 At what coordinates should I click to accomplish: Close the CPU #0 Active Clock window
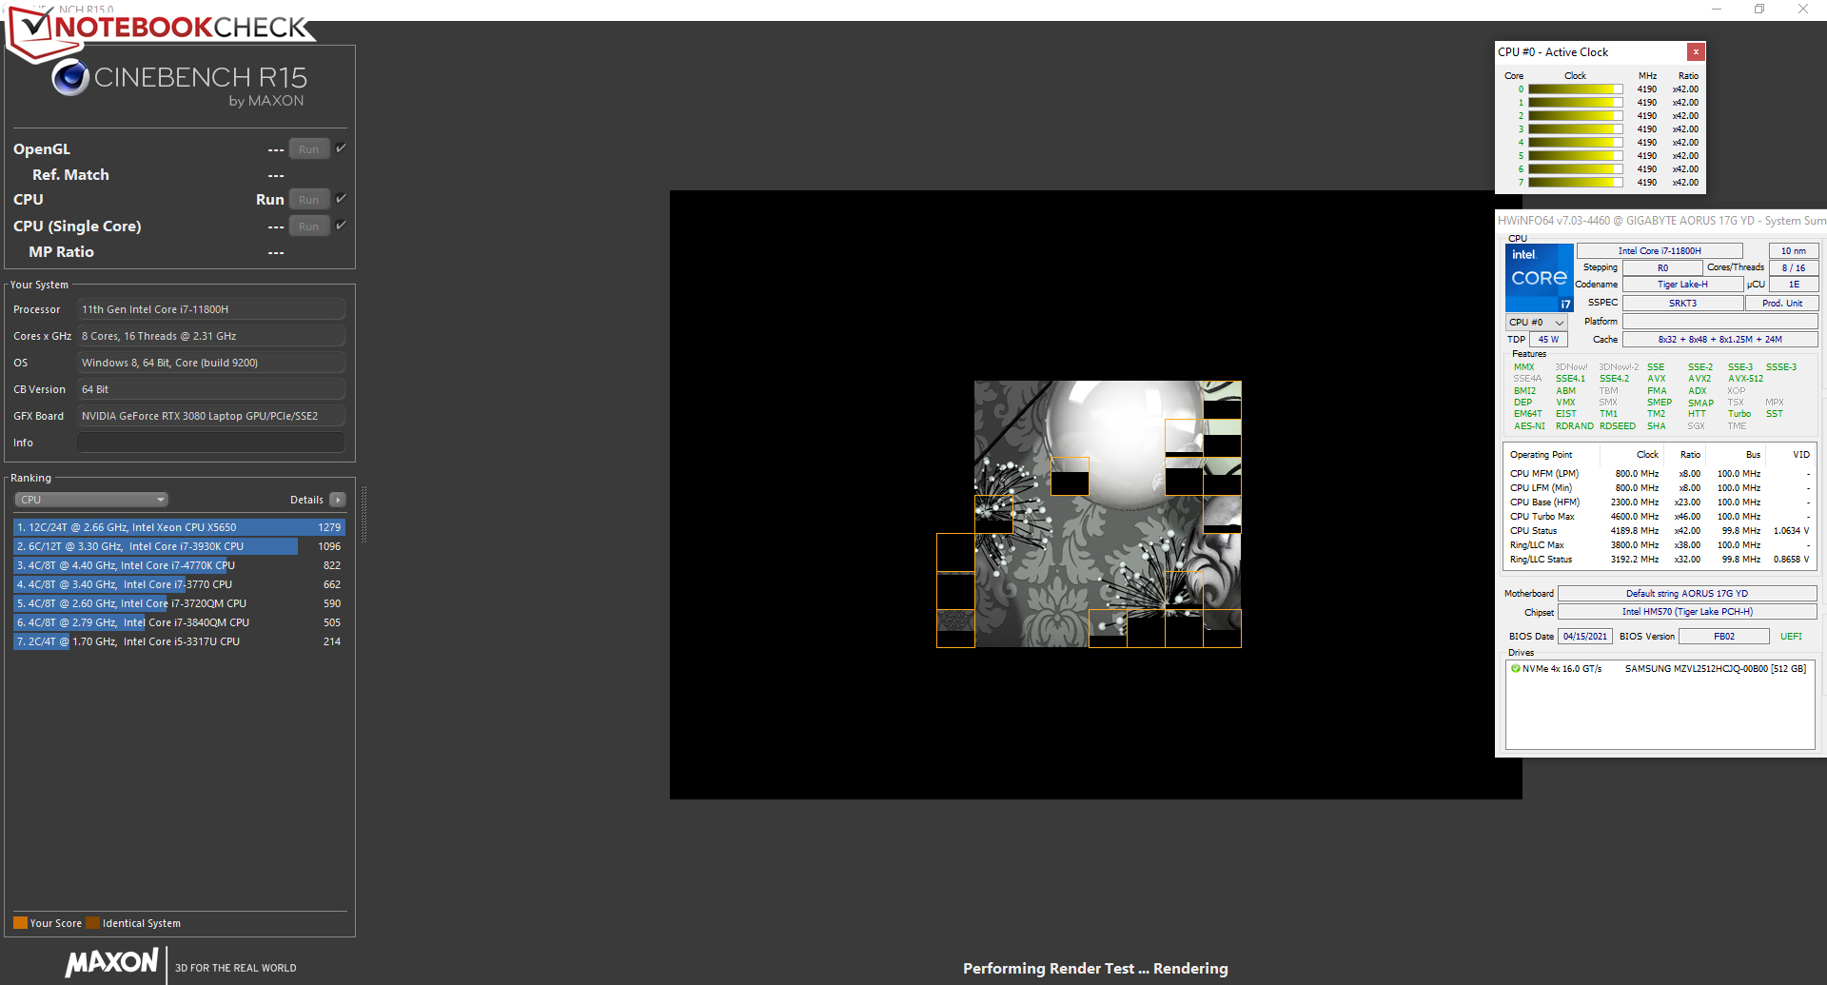coord(1696,52)
